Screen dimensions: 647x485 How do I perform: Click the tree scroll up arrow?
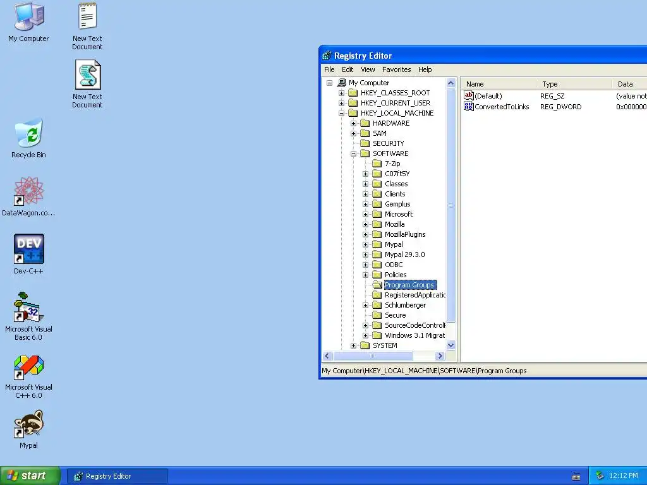pyautogui.click(x=451, y=83)
